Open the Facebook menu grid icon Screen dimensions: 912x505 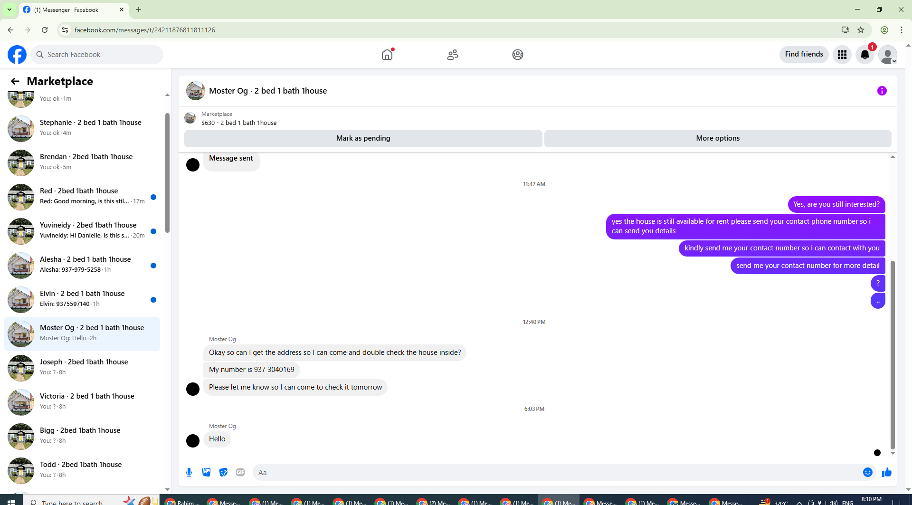[842, 55]
